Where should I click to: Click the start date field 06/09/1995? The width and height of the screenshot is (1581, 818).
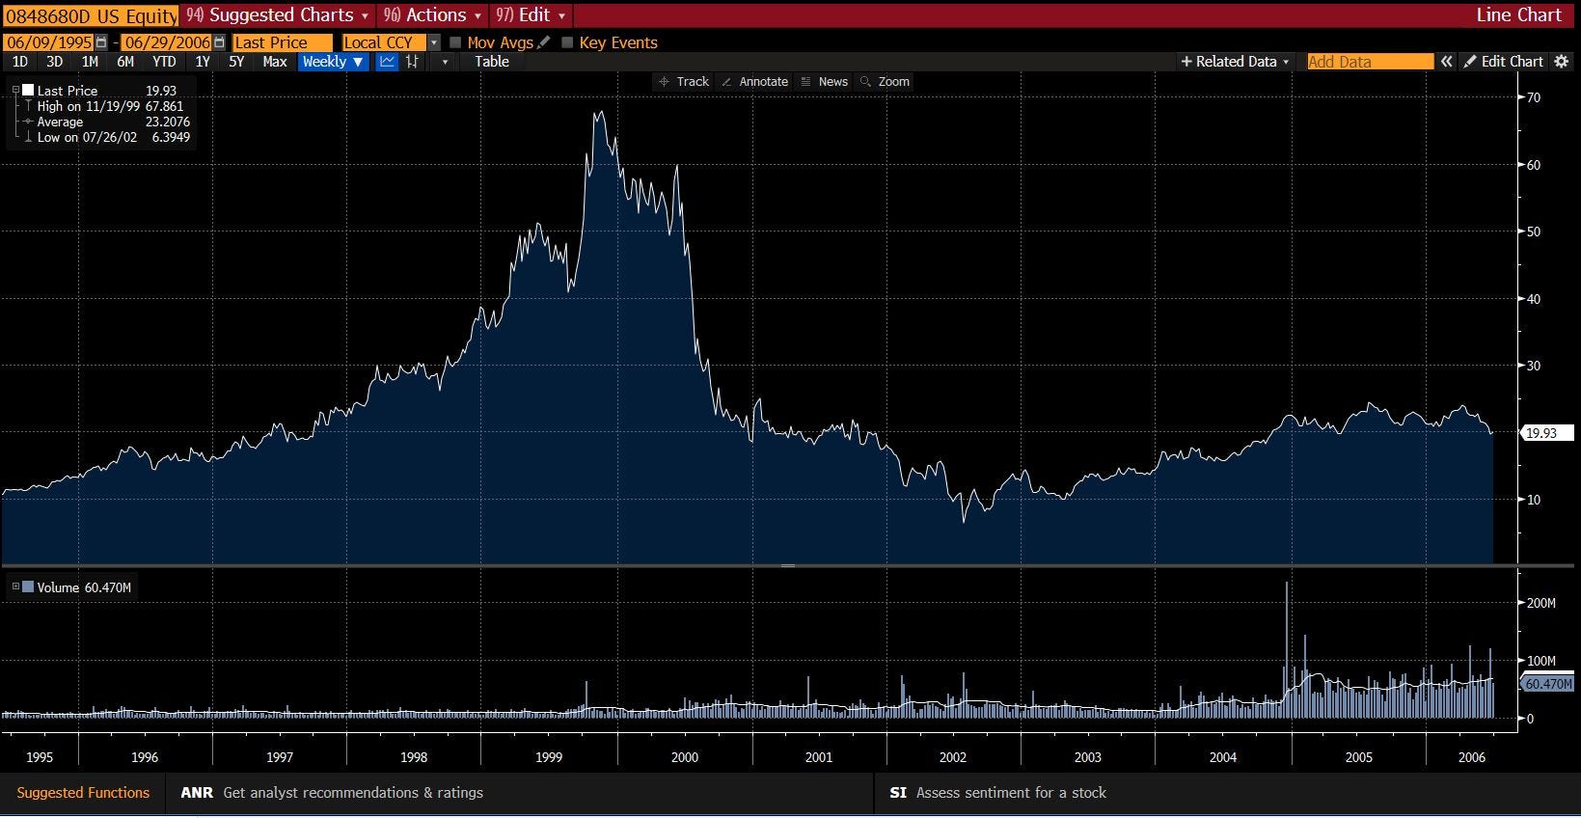coord(48,42)
